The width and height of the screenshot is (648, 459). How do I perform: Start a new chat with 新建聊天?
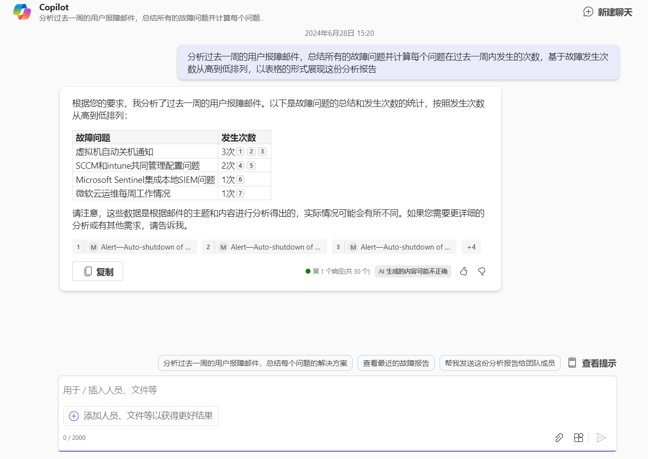[x=608, y=12]
